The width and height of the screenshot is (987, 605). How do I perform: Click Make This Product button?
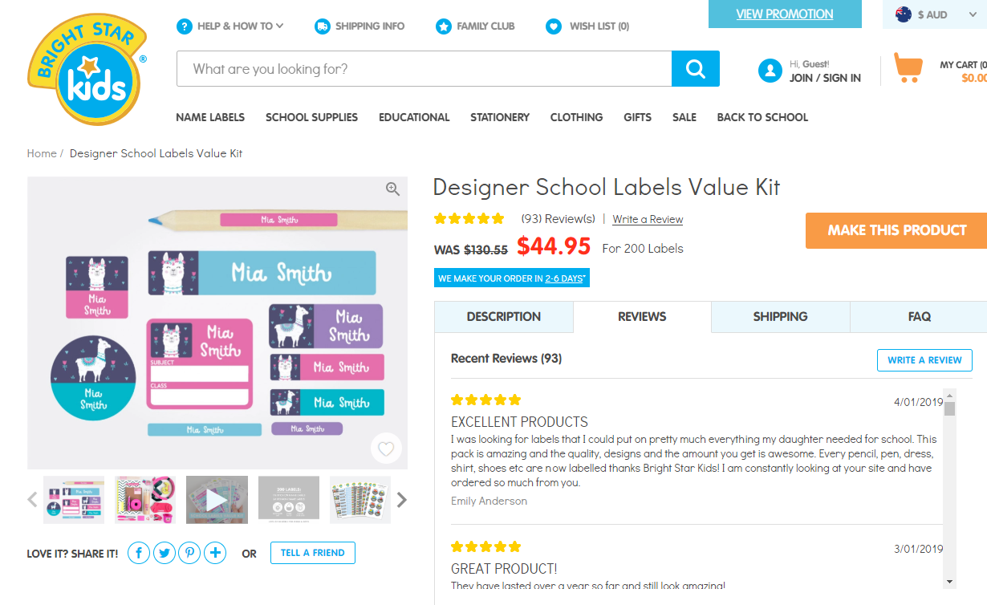[896, 230]
